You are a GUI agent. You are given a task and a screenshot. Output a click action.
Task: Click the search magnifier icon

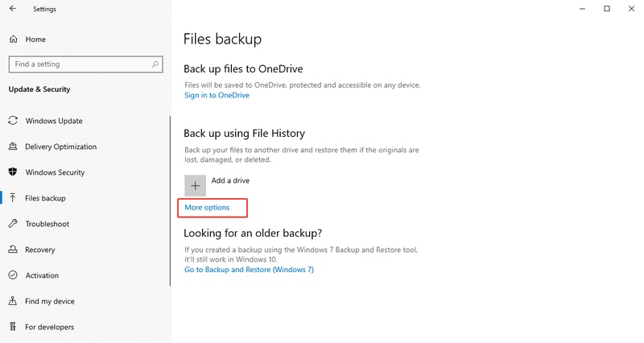[155, 64]
